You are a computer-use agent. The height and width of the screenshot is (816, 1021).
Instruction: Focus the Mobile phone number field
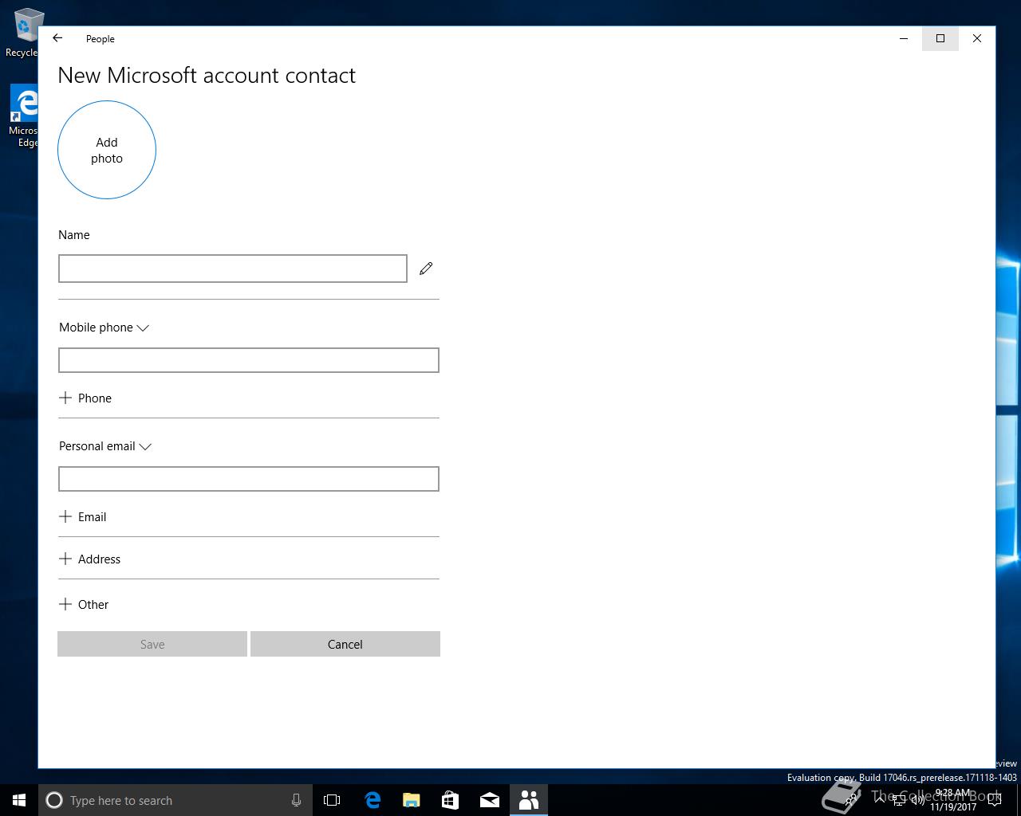249,360
